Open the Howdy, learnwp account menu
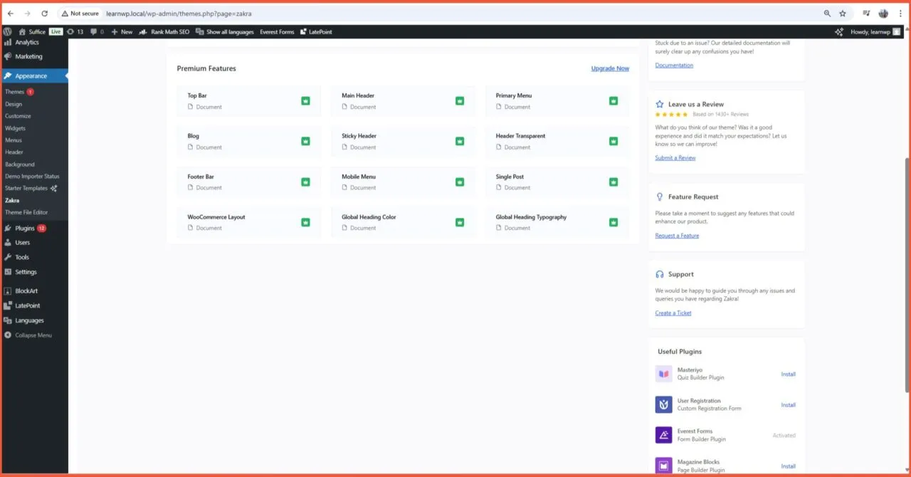Image resolution: width=911 pixels, height=477 pixels. click(870, 32)
